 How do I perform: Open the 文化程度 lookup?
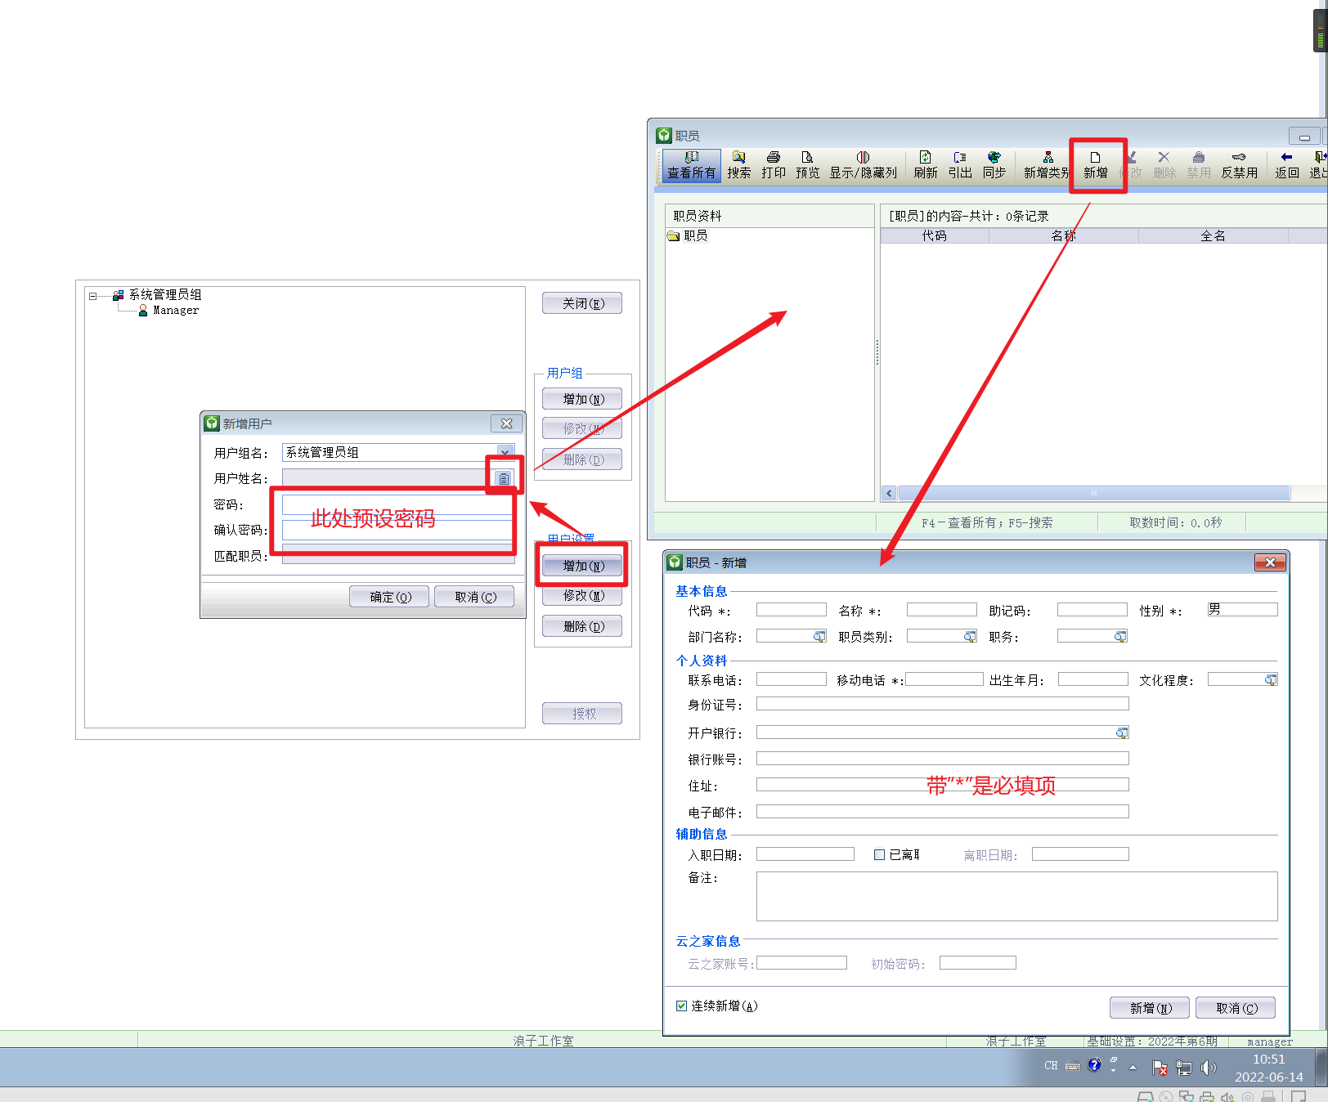pyautogui.click(x=1271, y=679)
